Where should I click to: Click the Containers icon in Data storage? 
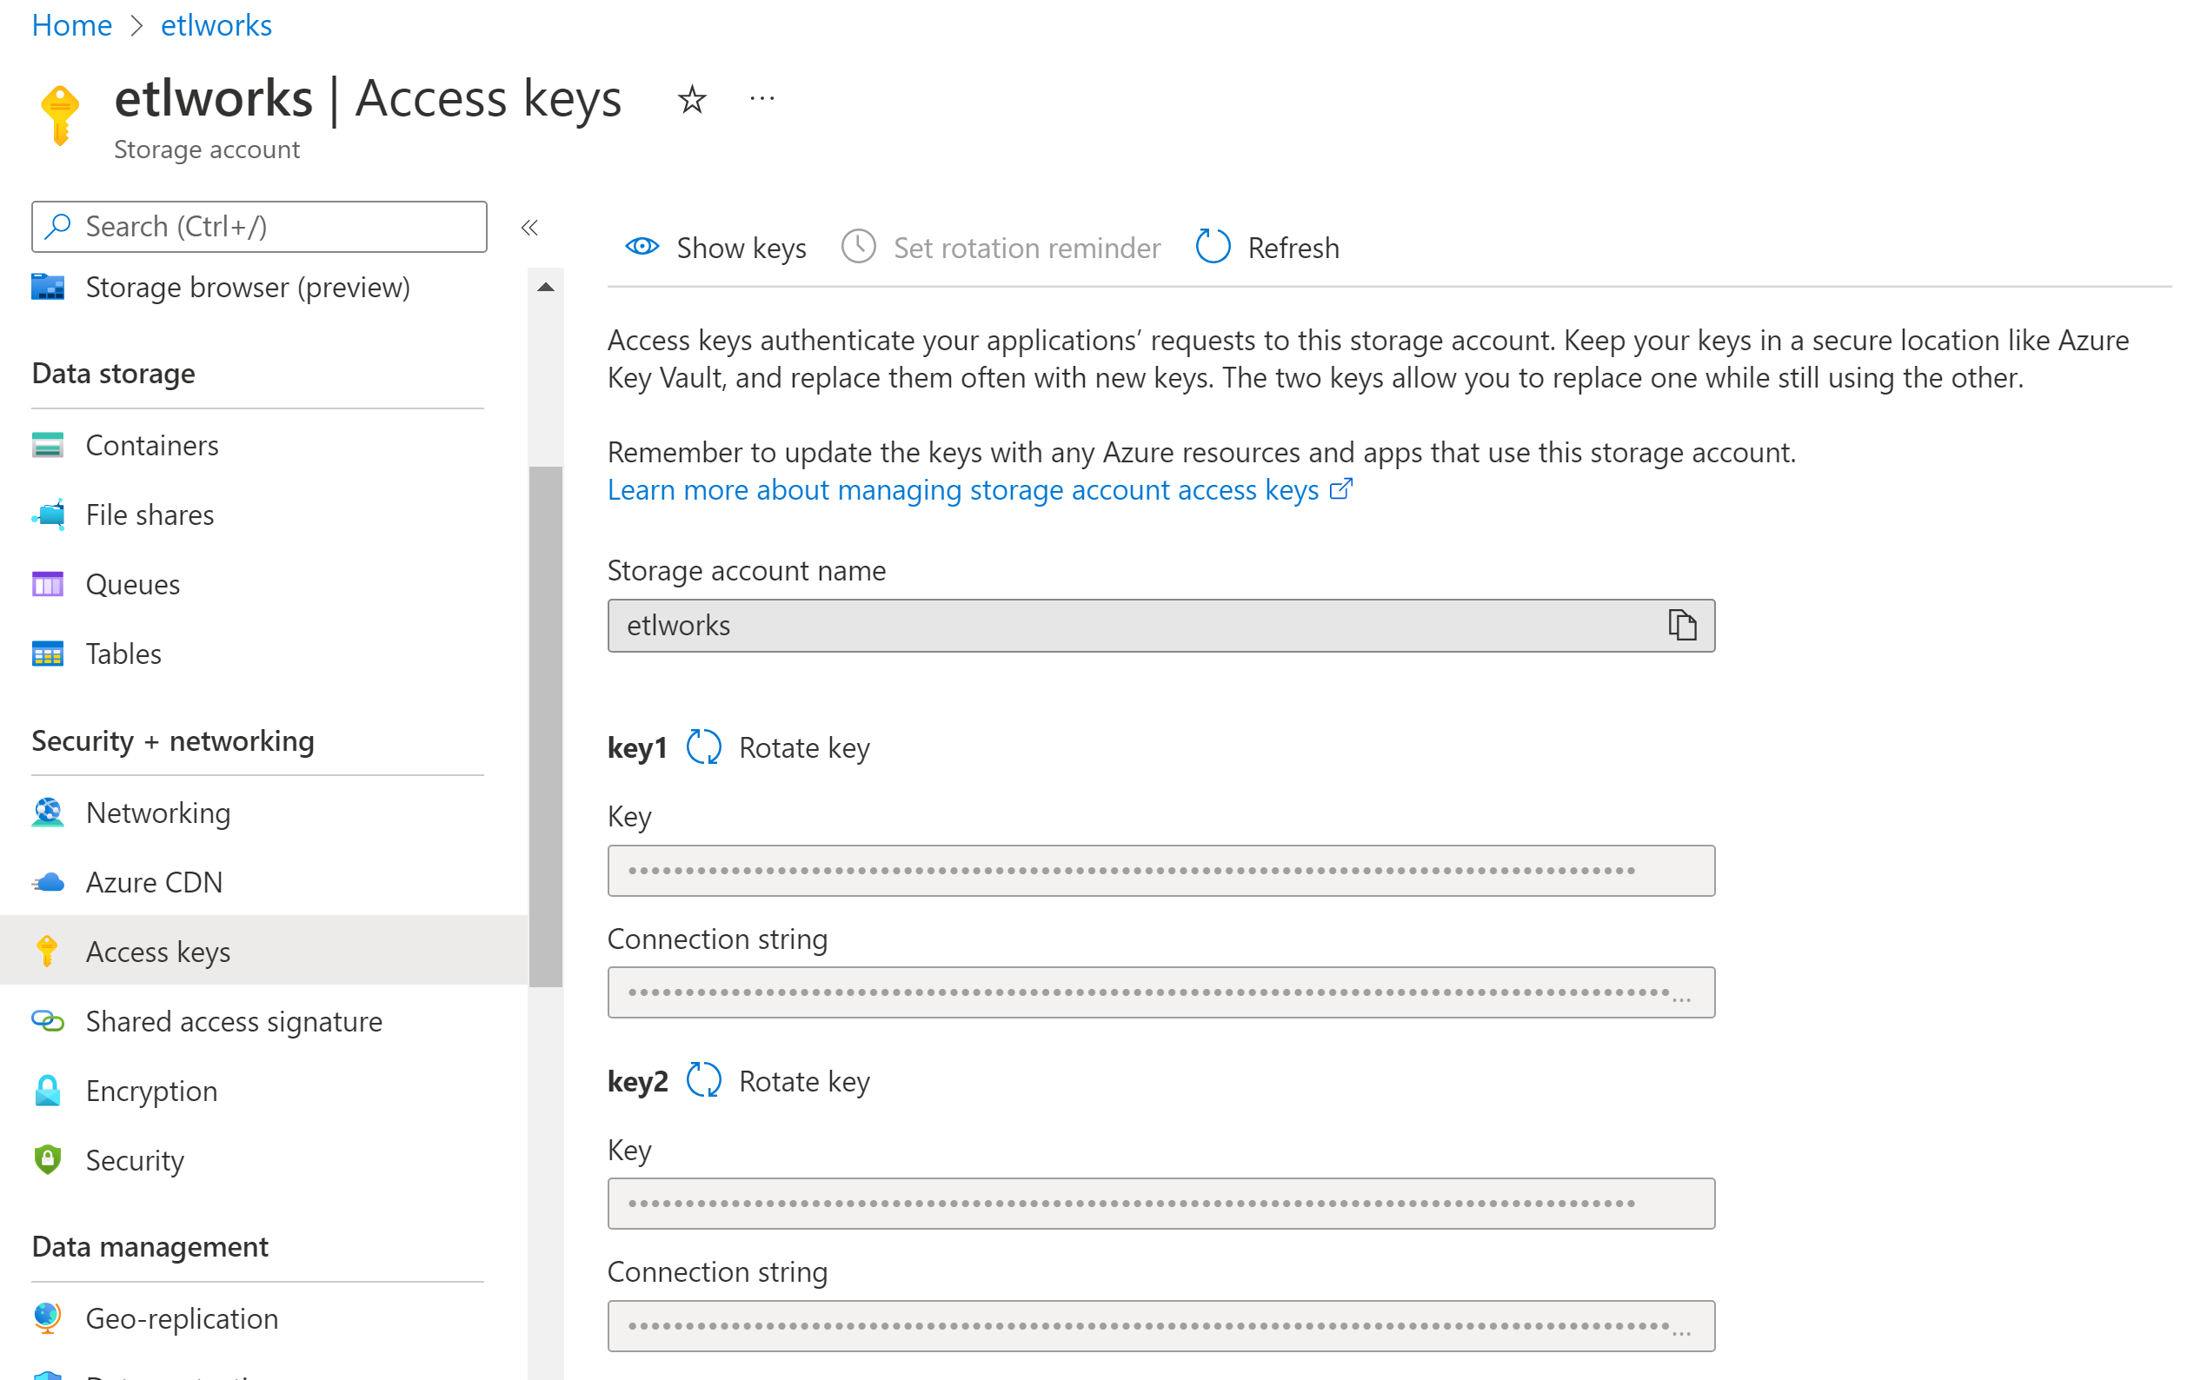pos(46,445)
